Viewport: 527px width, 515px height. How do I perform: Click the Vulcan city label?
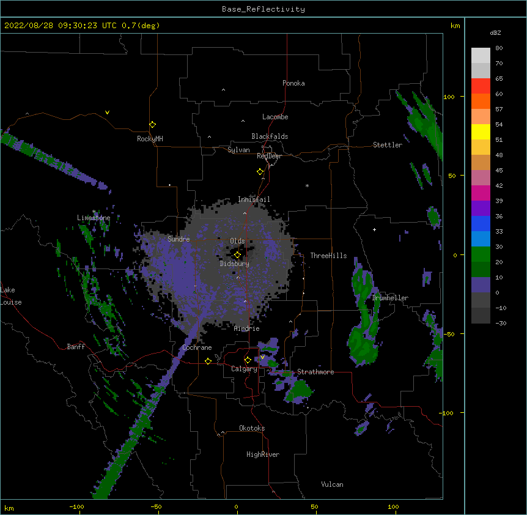point(332,484)
